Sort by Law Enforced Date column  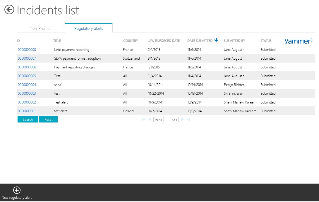coord(164,41)
